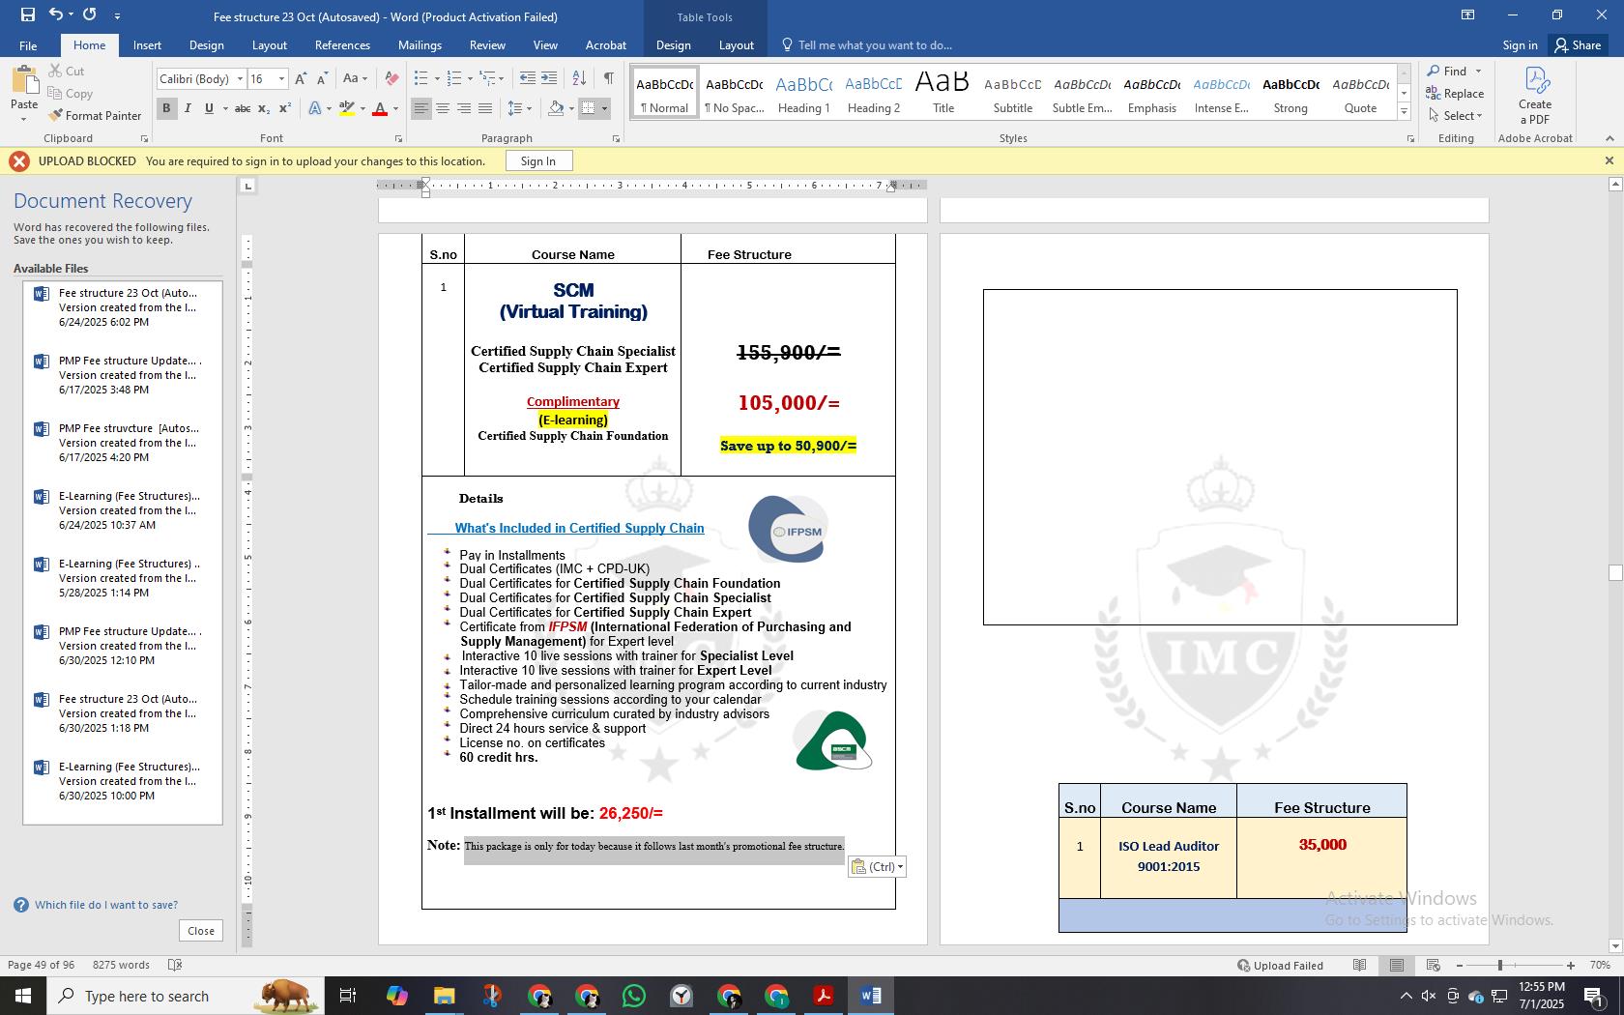This screenshot has height=1015, width=1624.
Task: Dismiss the upload blocked notification bar
Action: tap(1609, 160)
